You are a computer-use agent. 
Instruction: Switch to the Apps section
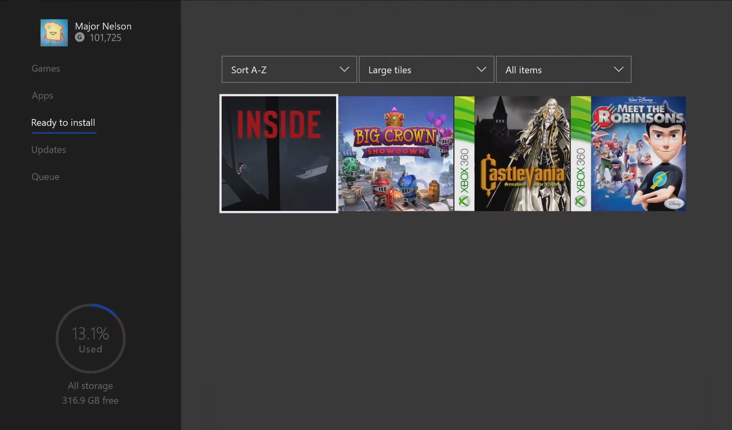(42, 96)
